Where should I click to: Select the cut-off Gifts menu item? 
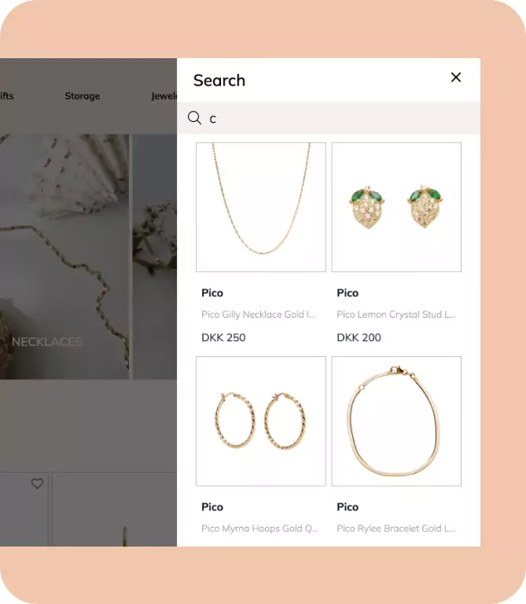[6, 96]
